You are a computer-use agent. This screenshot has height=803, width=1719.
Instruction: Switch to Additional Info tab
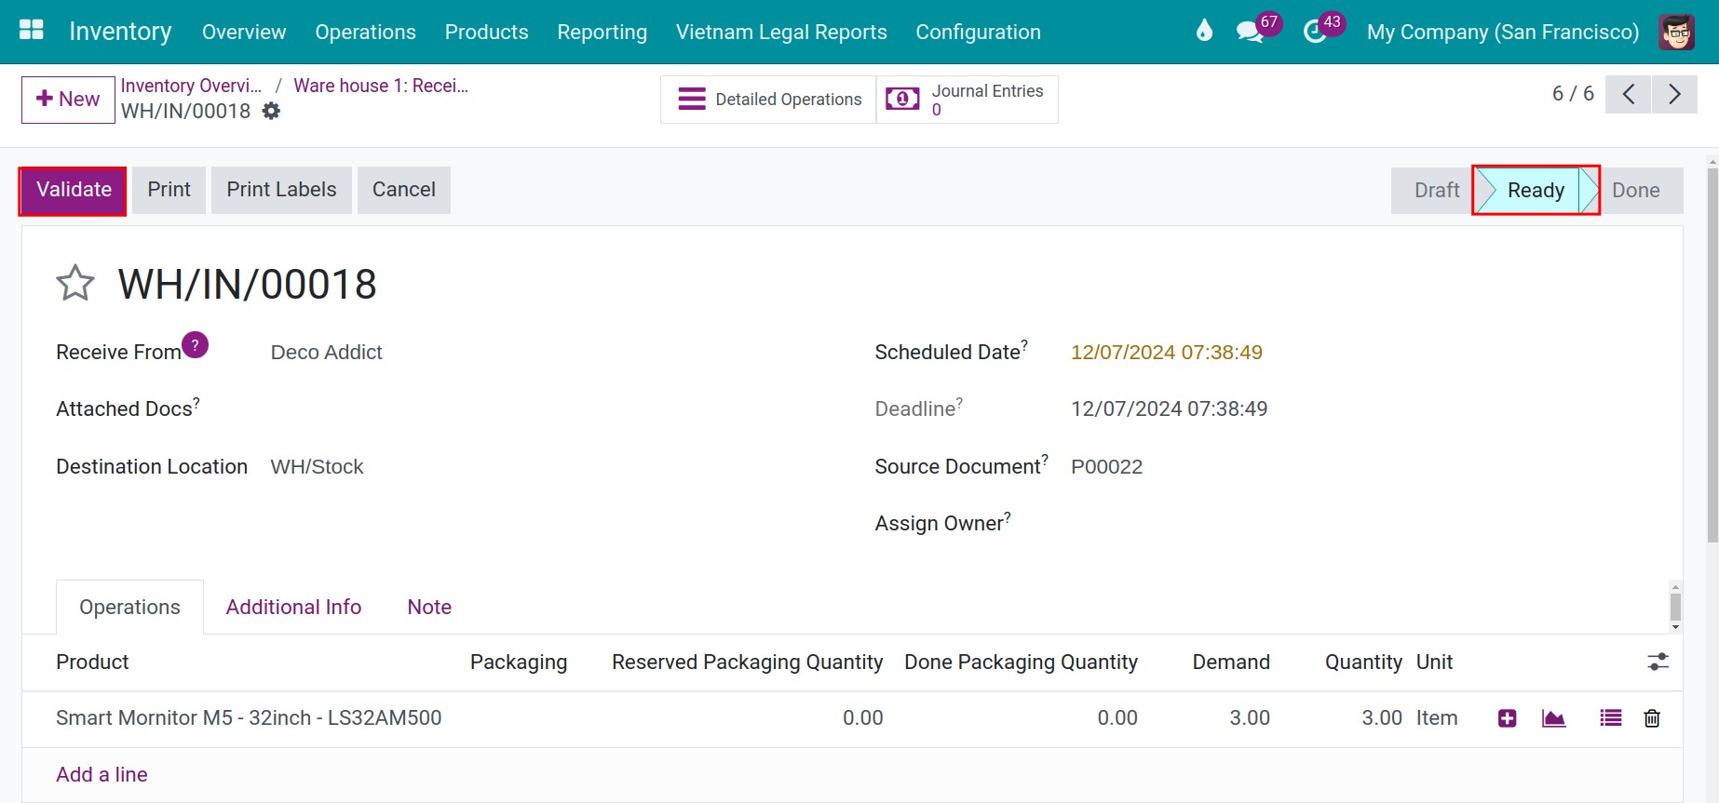(293, 607)
